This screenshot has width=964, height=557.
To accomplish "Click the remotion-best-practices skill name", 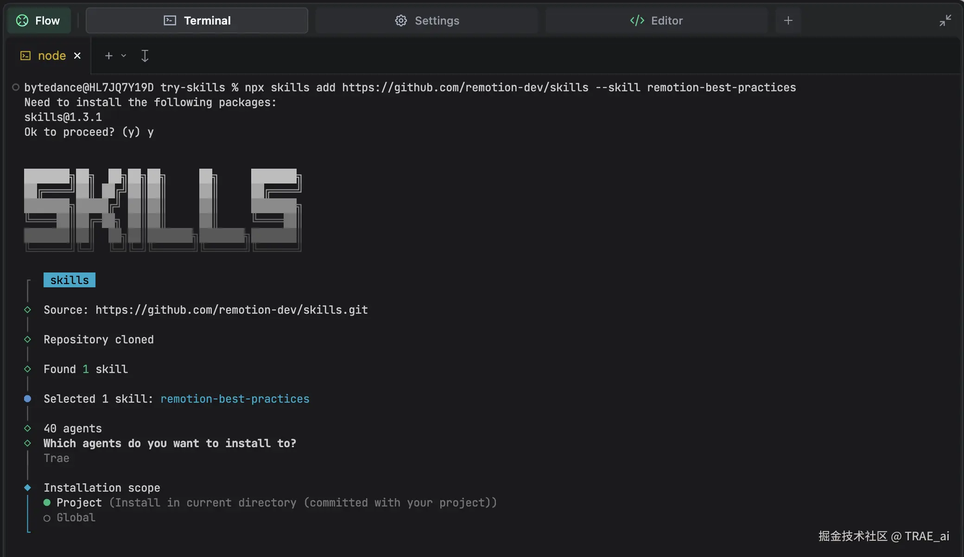I will coord(235,399).
